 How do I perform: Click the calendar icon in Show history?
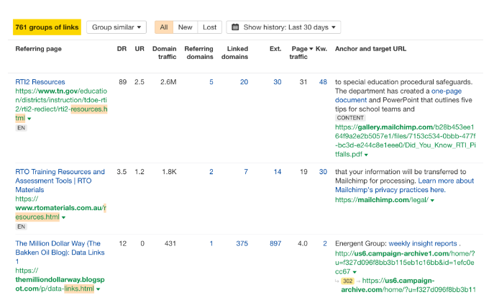coord(235,27)
